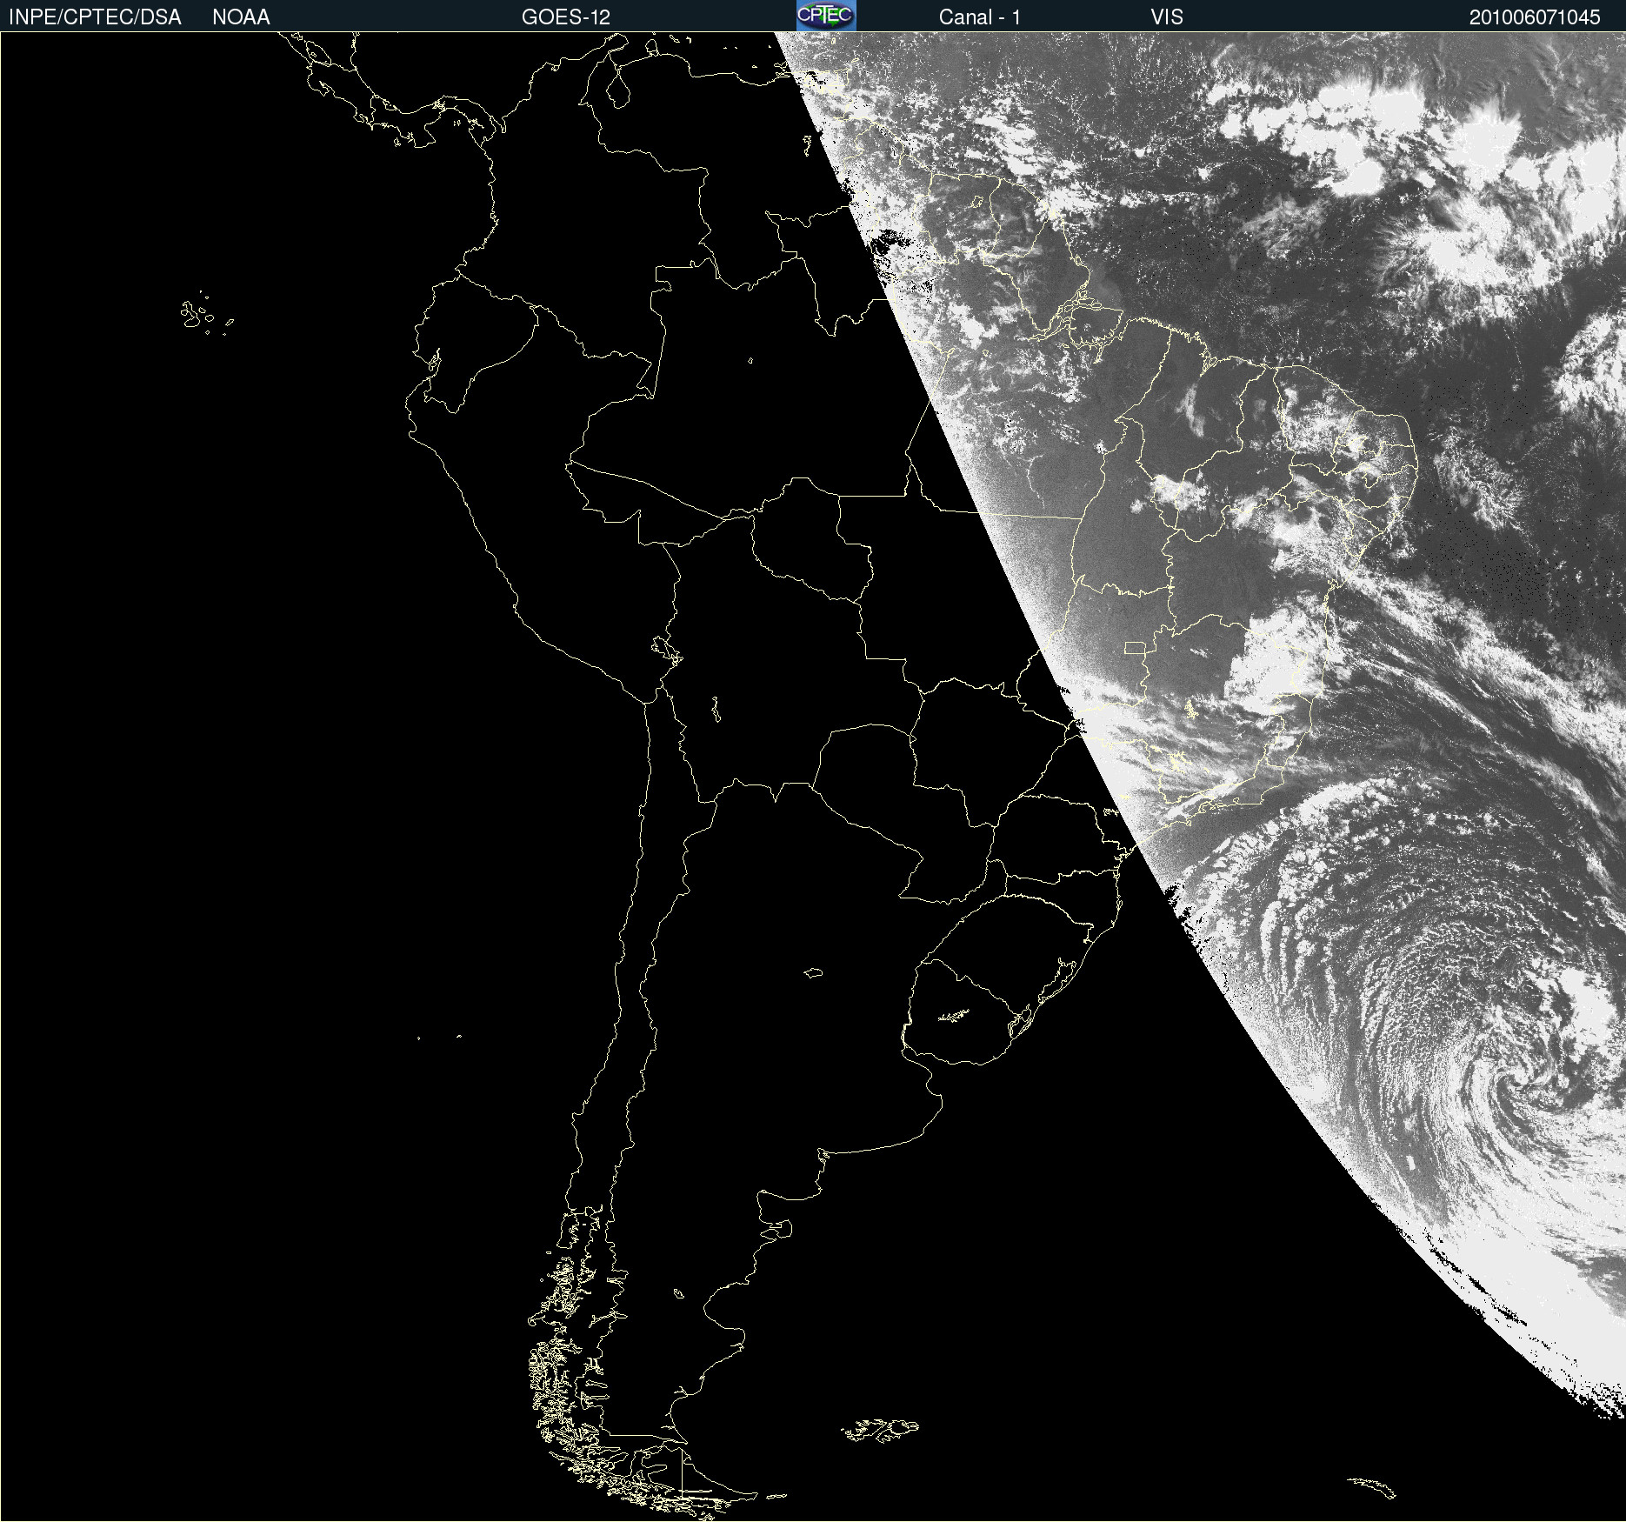Select the NOAA label in the header
Image resolution: width=1626 pixels, height=1522 pixels.
coord(241,17)
